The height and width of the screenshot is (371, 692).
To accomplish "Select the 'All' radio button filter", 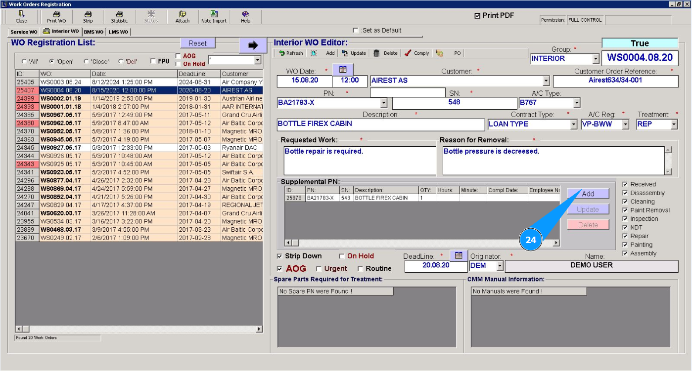I will point(24,62).
